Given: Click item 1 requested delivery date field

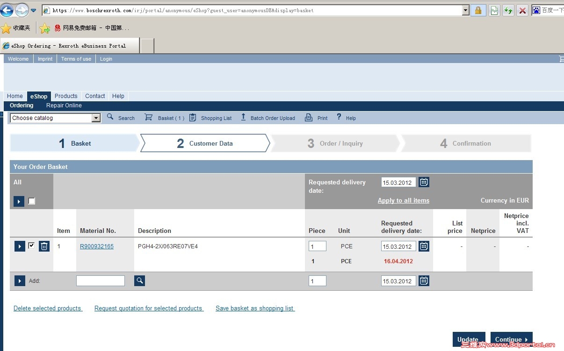Looking at the screenshot, I should coord(398,246).
